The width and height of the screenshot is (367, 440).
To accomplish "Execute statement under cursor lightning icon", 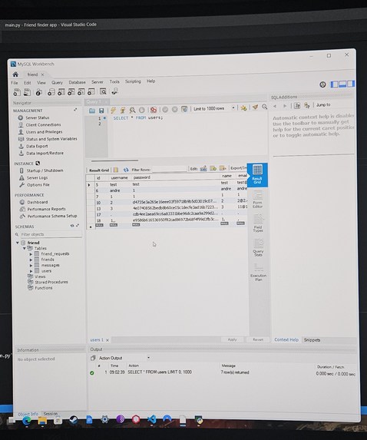I will [123, 110].
